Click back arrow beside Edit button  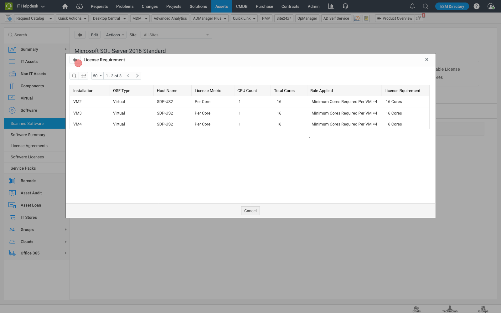(x=80, y=35)
